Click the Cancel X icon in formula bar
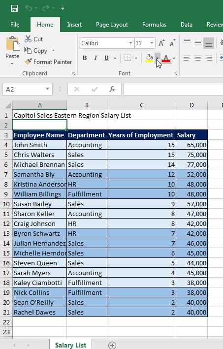This screenshot has height=349, width=223. 77,89
